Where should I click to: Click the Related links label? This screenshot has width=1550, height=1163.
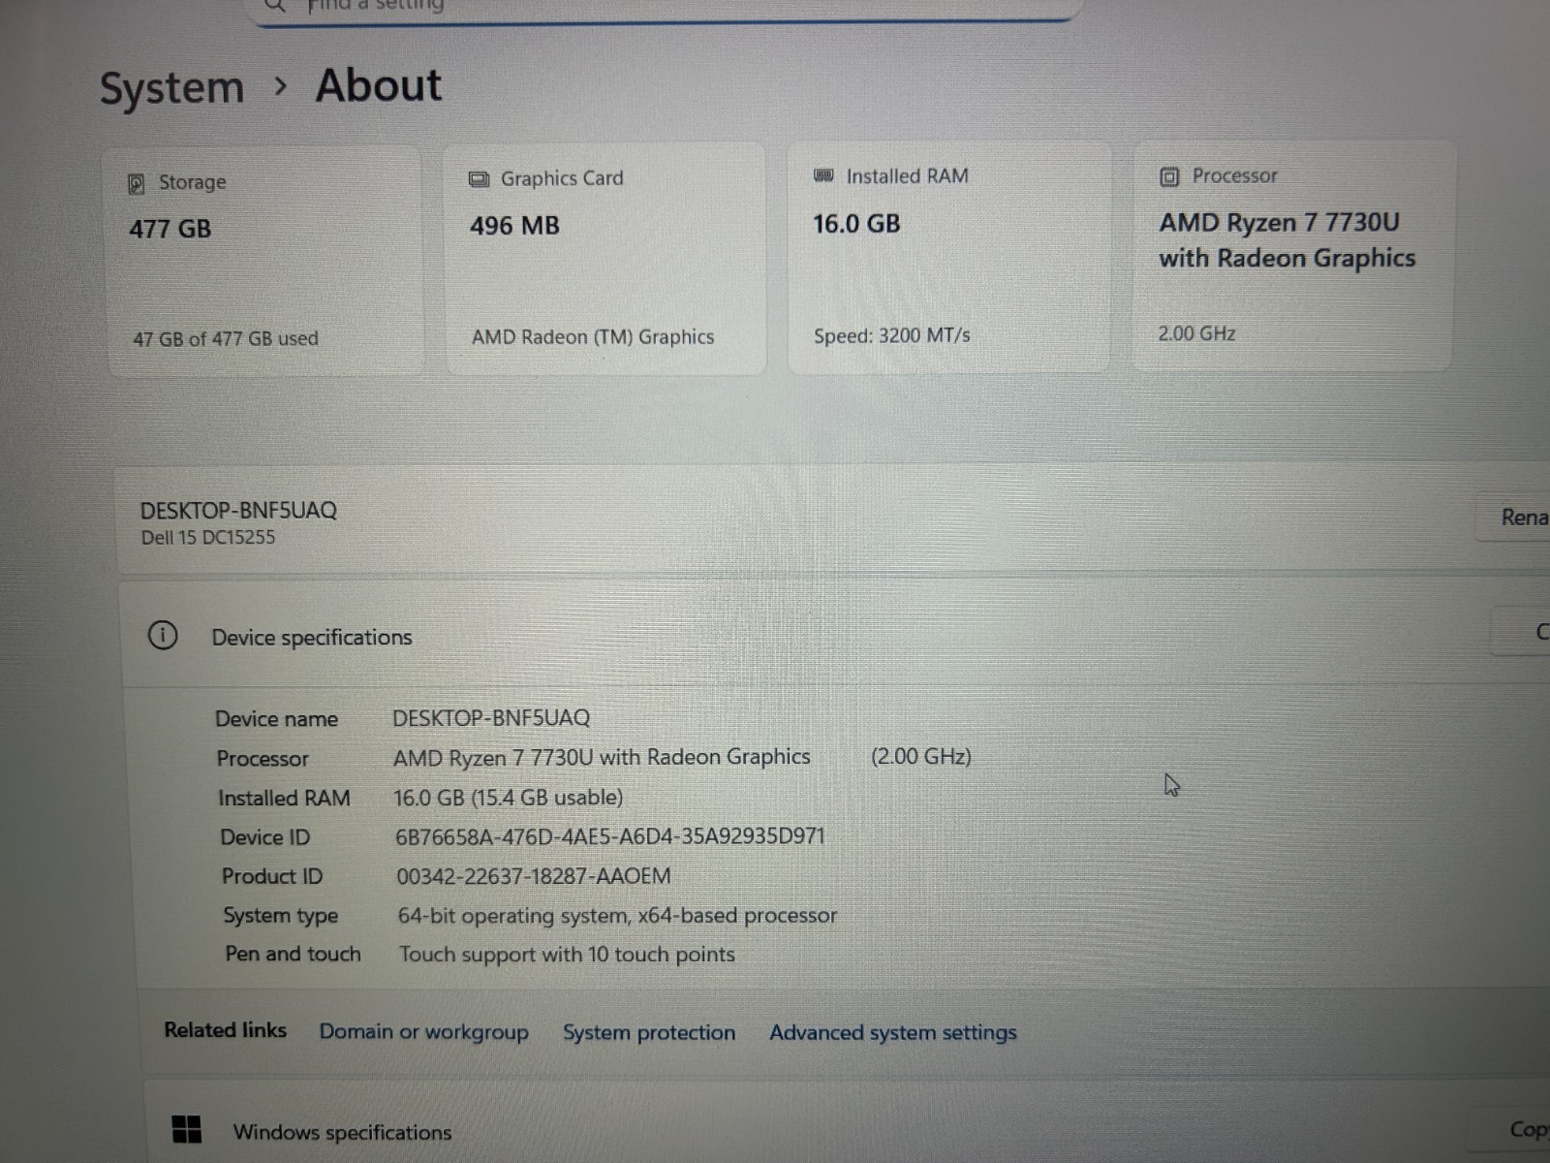click(x=225, y=1030)
